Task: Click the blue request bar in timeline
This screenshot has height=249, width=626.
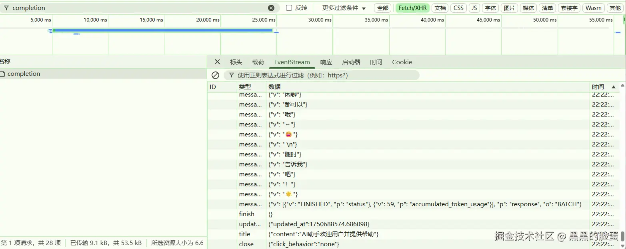Action: [x=162, y=30]
